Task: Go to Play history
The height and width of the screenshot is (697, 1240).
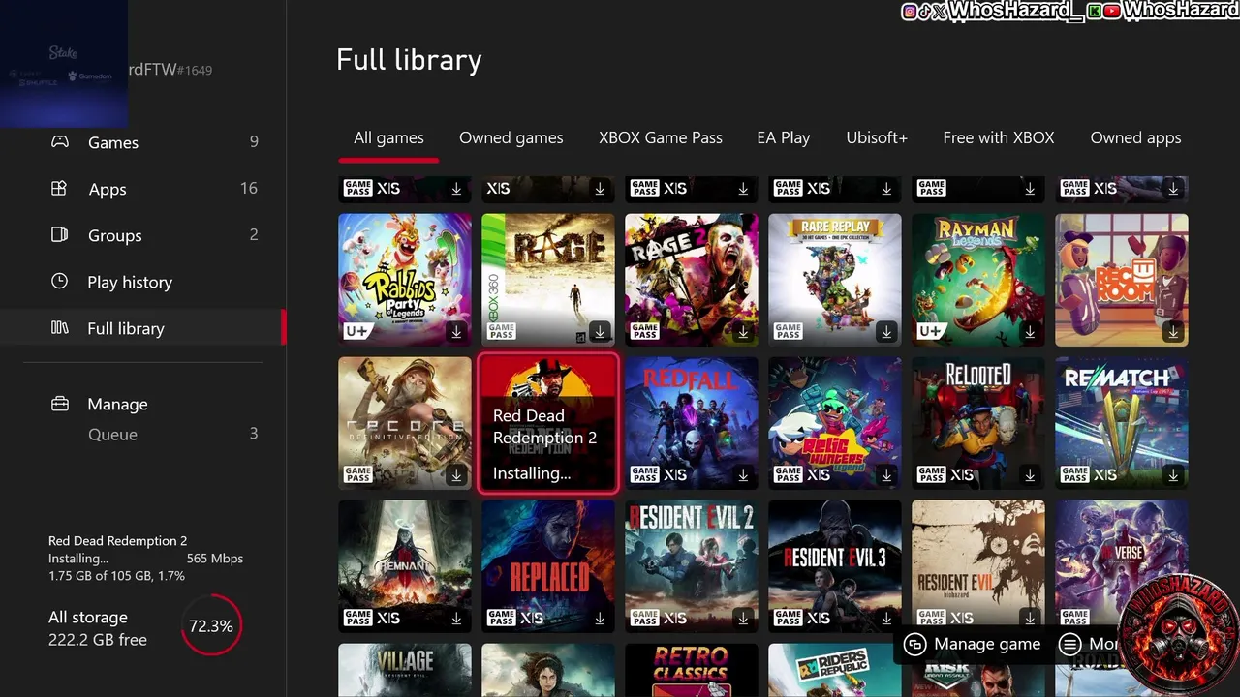Action: [143, 282]
